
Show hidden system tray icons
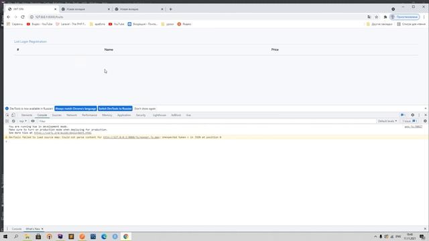tap(375, 236)
